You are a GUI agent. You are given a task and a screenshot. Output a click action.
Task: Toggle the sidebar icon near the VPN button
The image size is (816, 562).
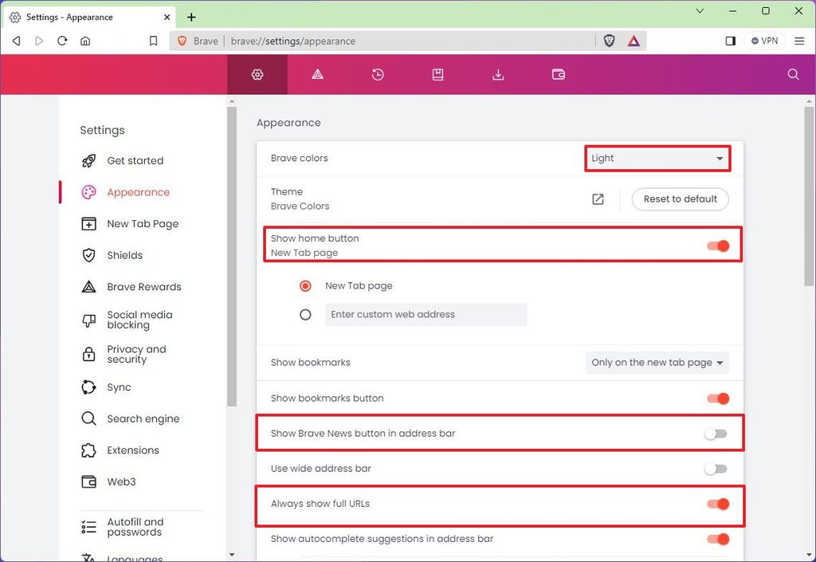pyautogui.click(x=730, y=41)
